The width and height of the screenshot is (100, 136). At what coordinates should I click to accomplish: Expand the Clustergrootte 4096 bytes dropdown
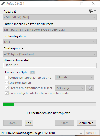pyautogui.click(x=50, y=54)
